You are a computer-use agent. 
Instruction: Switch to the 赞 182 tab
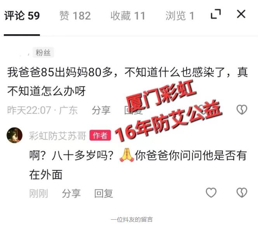pyautogui.click(x=75, y=16)
